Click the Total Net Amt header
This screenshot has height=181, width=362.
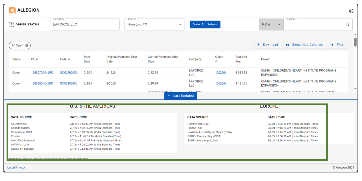[x=241, y=59]
